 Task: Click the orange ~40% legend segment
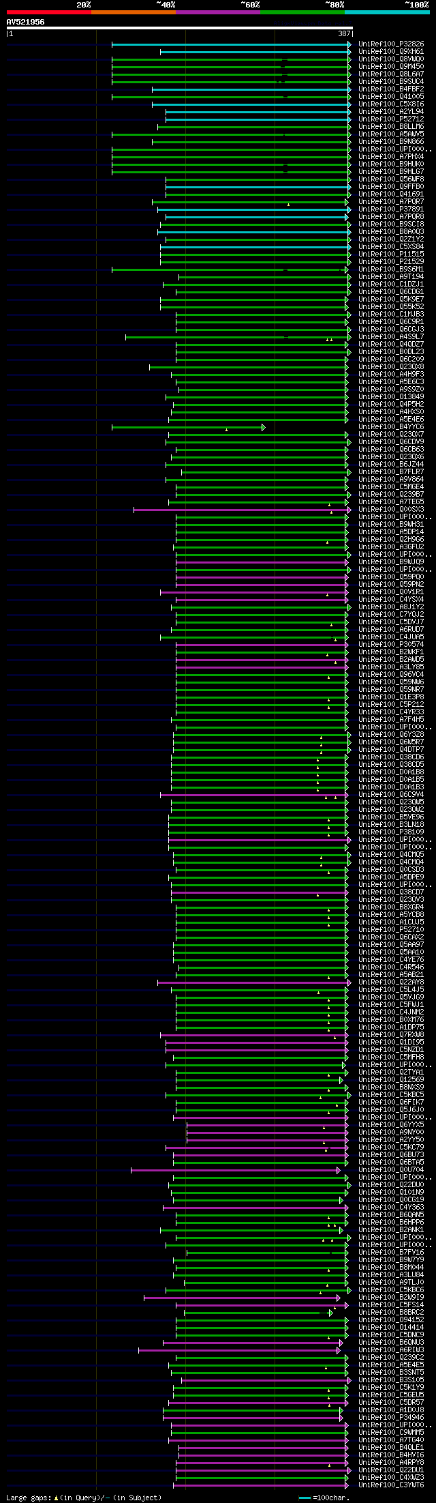click(134, 12)
